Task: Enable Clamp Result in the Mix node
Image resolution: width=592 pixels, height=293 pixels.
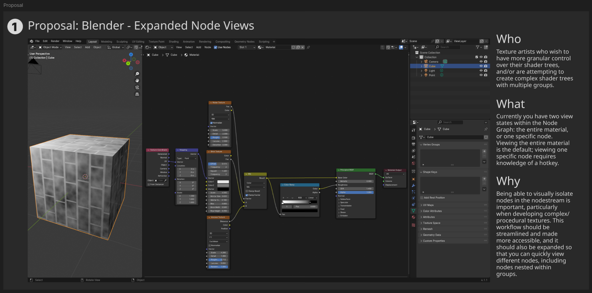Action: [247, 191]
